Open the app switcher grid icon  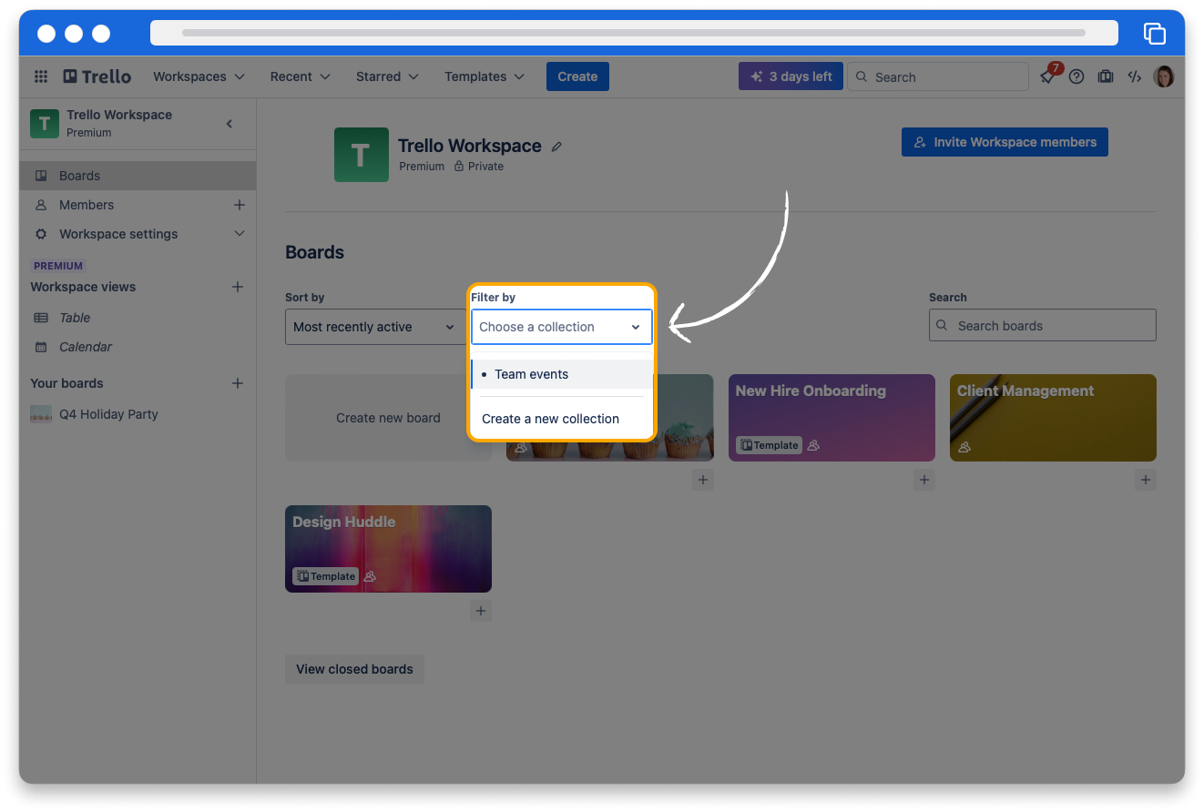tap(41, 76)
